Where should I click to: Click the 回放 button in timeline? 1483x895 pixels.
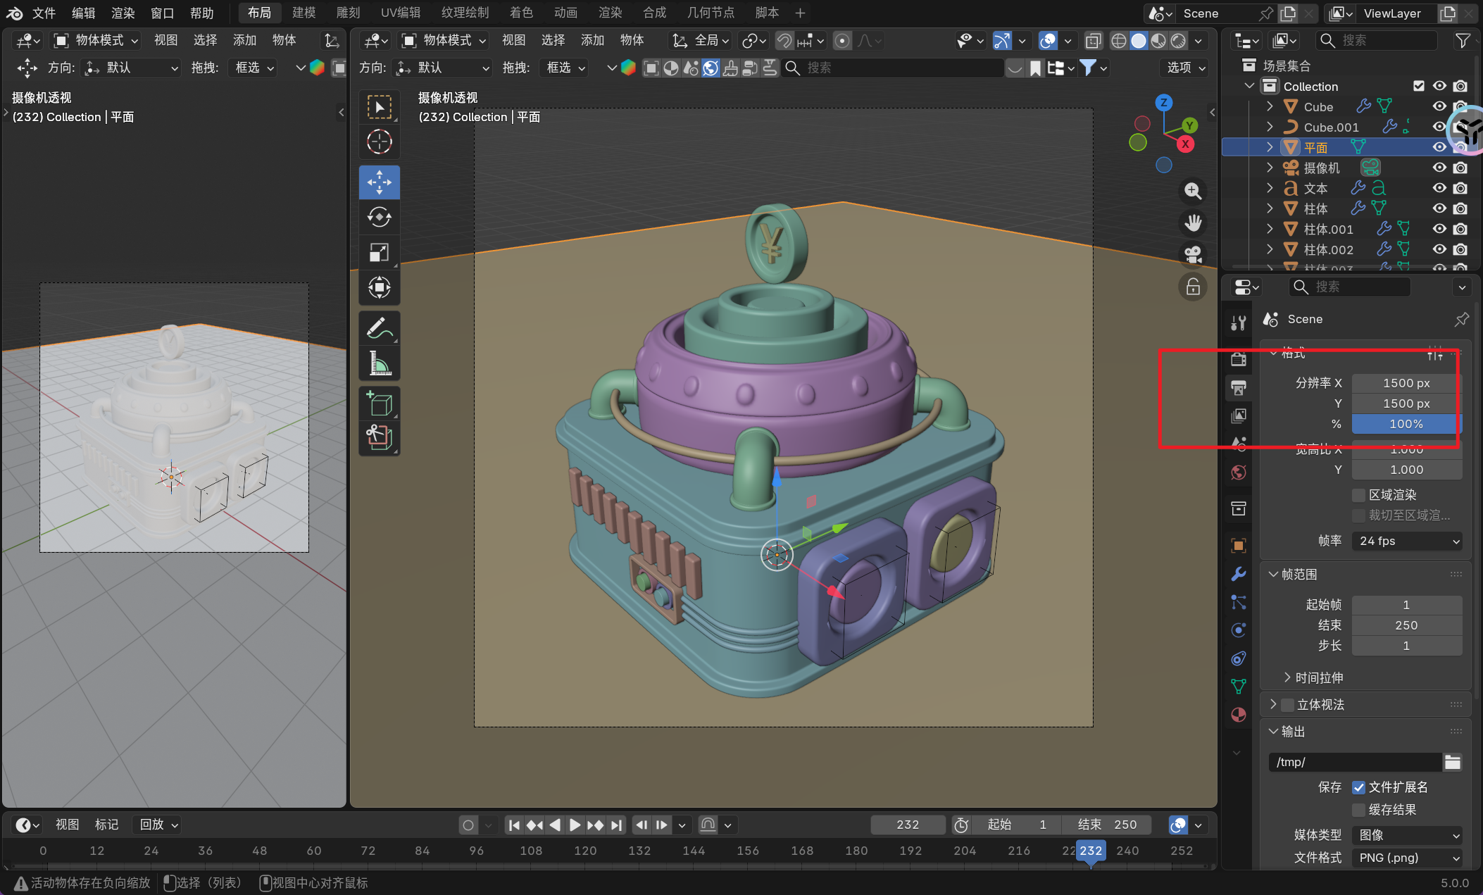click(x=158, y=825)
